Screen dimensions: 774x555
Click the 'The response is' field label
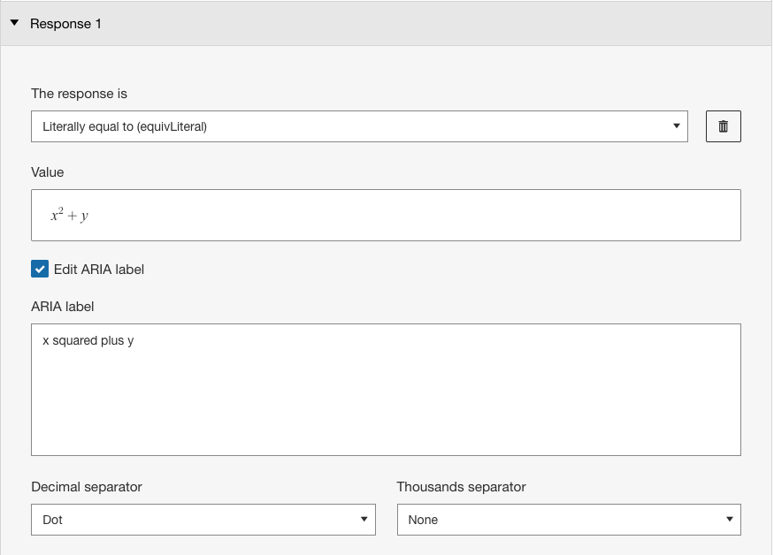tap(79, 94)
